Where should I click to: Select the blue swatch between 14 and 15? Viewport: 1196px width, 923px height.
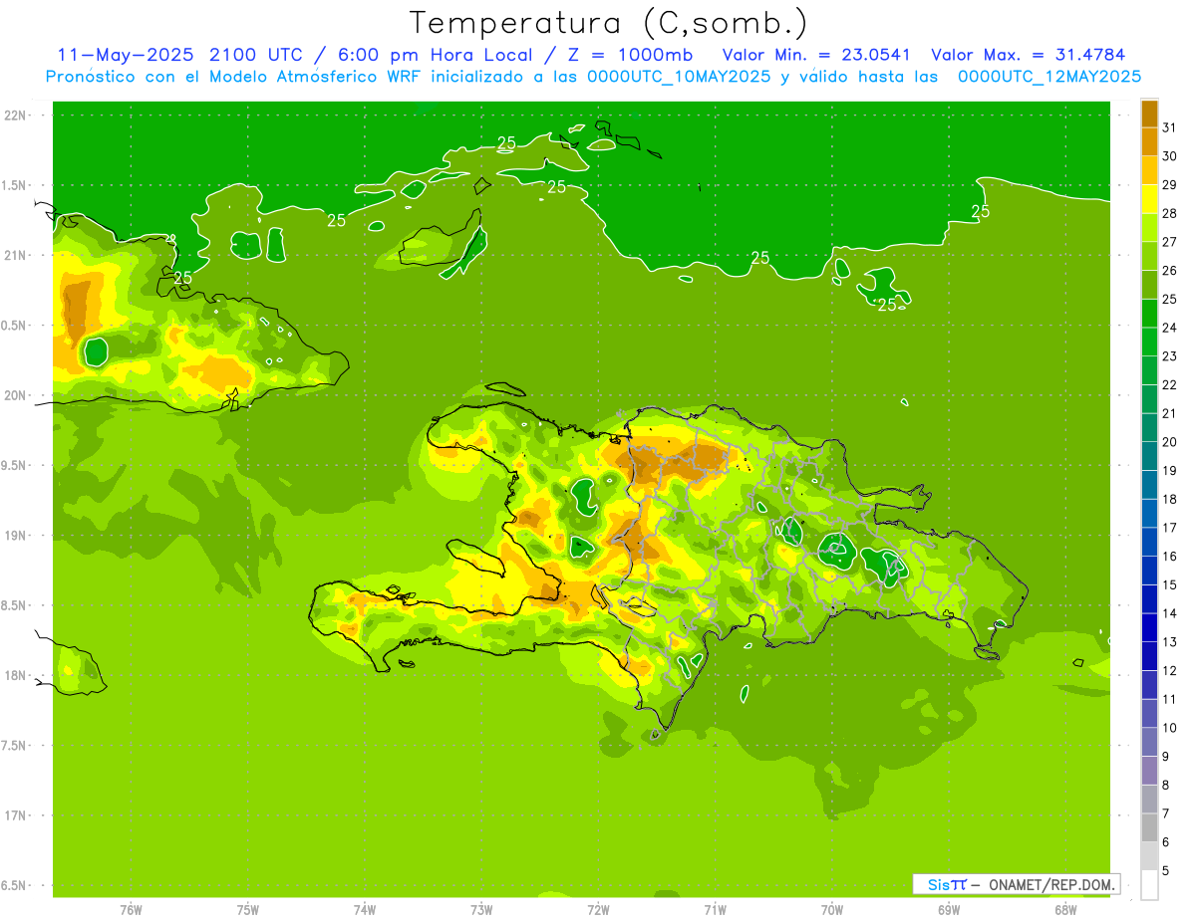(1150, 599)
